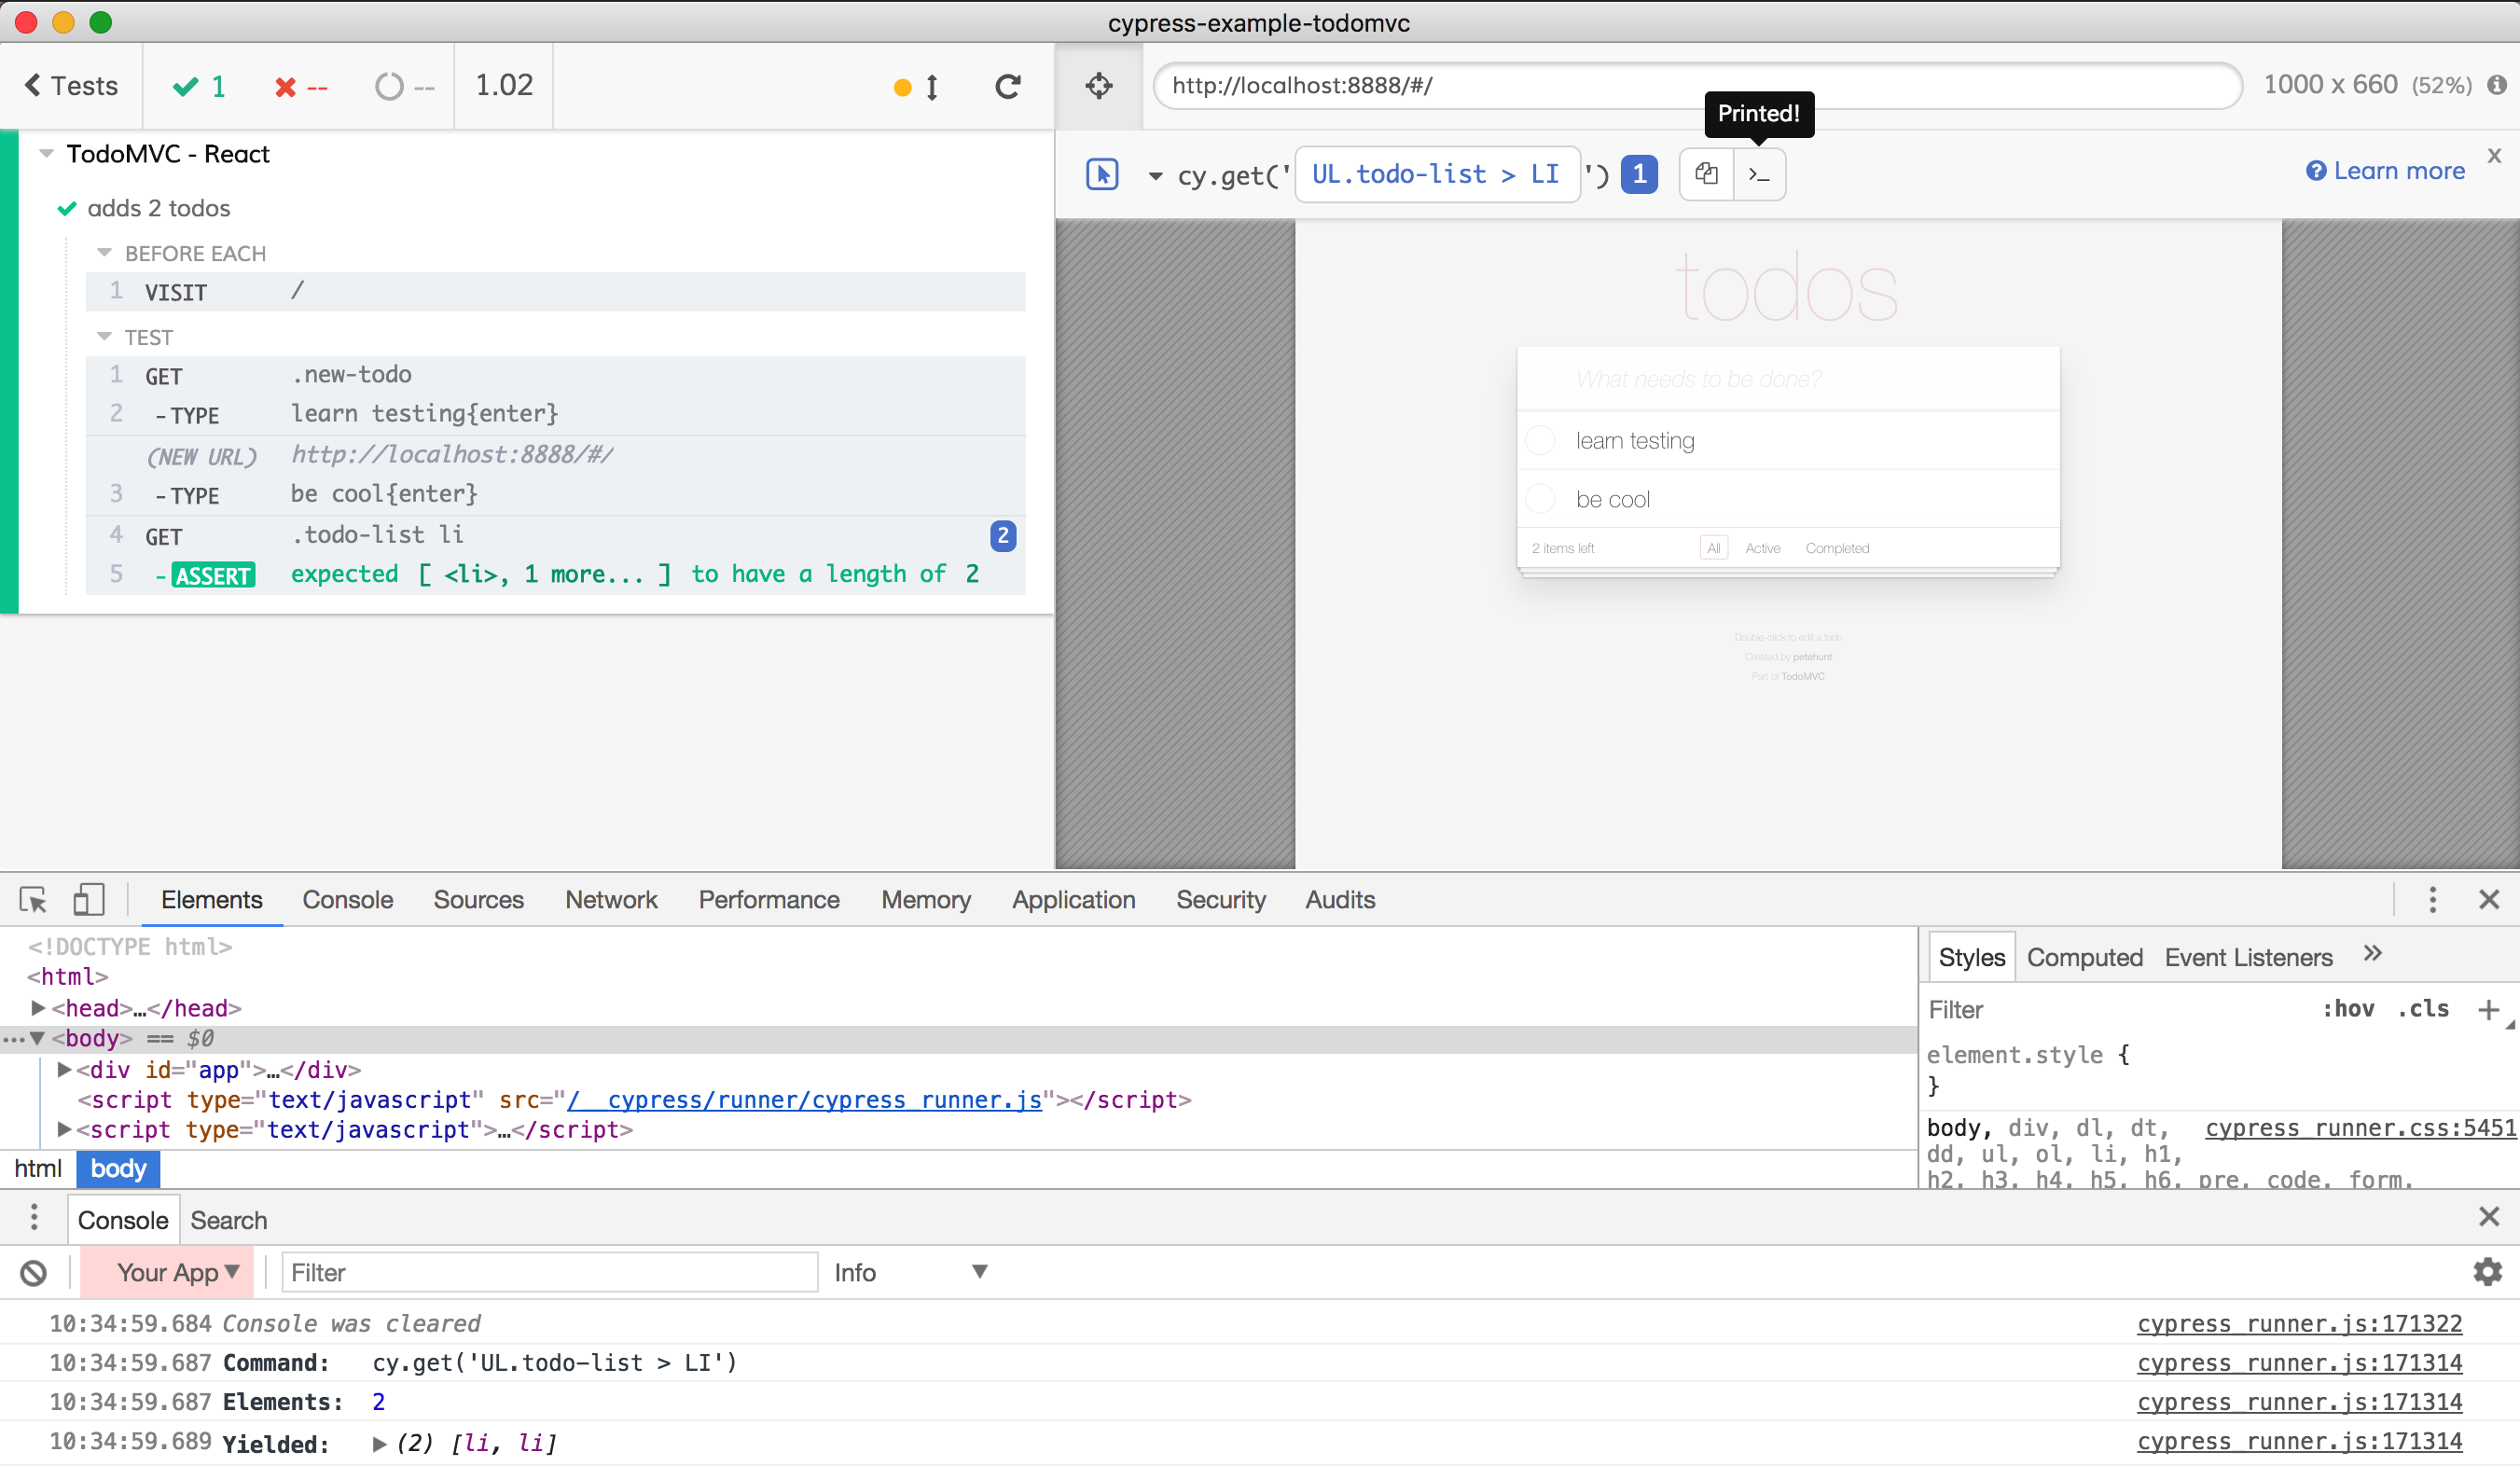Click the inspect element icon in DevTools
The height and width of the screenshot is (1466, 2520).
click(33, 899)
